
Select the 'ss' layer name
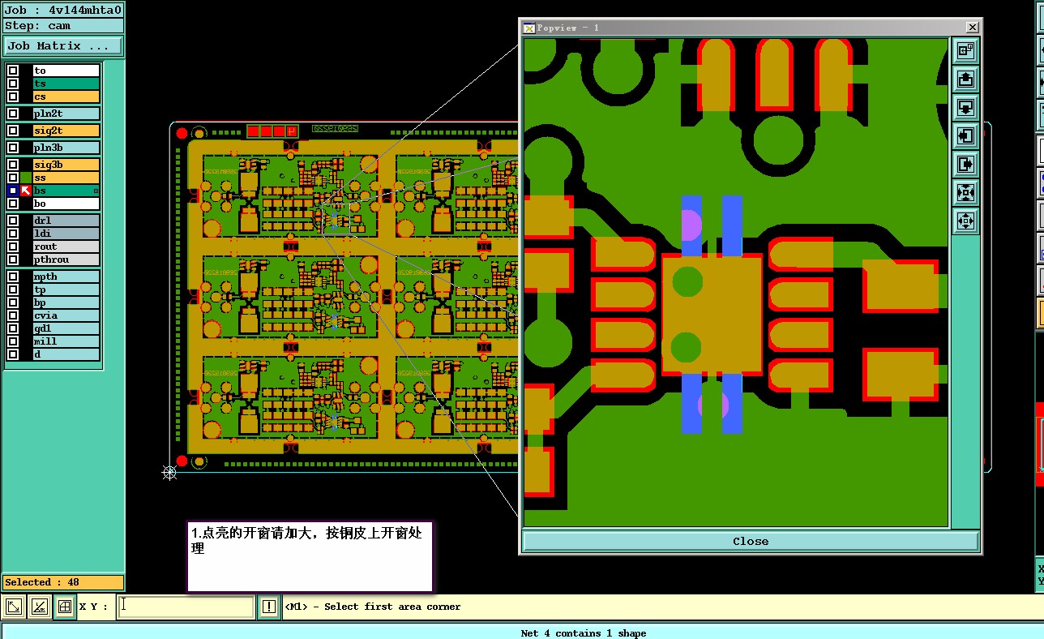[66, 178]
